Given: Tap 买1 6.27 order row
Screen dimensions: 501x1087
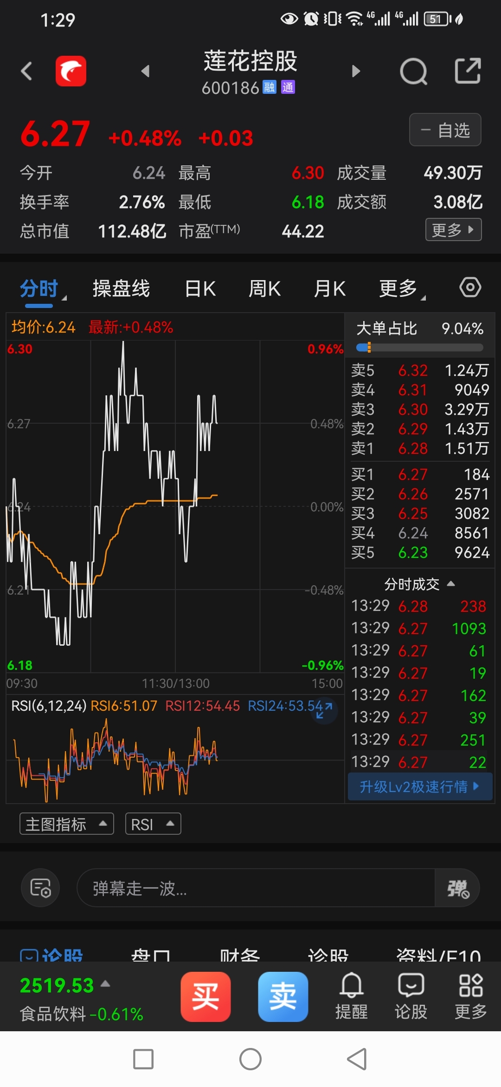Looking at the screenshot, I should tap(420, 474).
